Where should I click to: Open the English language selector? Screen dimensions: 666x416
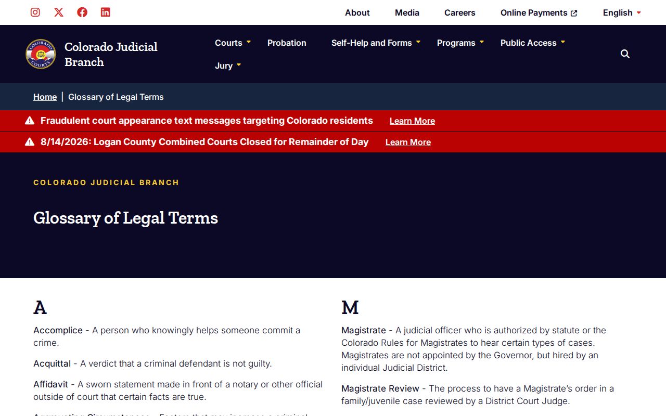[x=622, y=12]
